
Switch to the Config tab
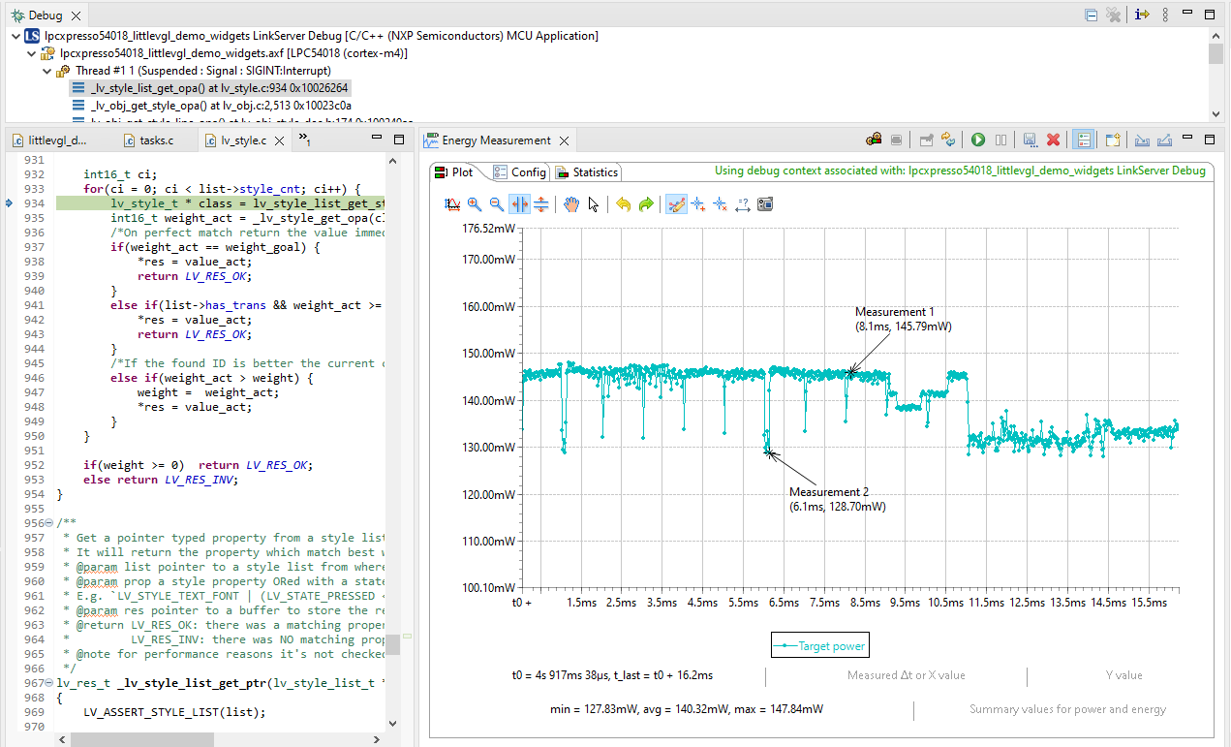(520, 172)
